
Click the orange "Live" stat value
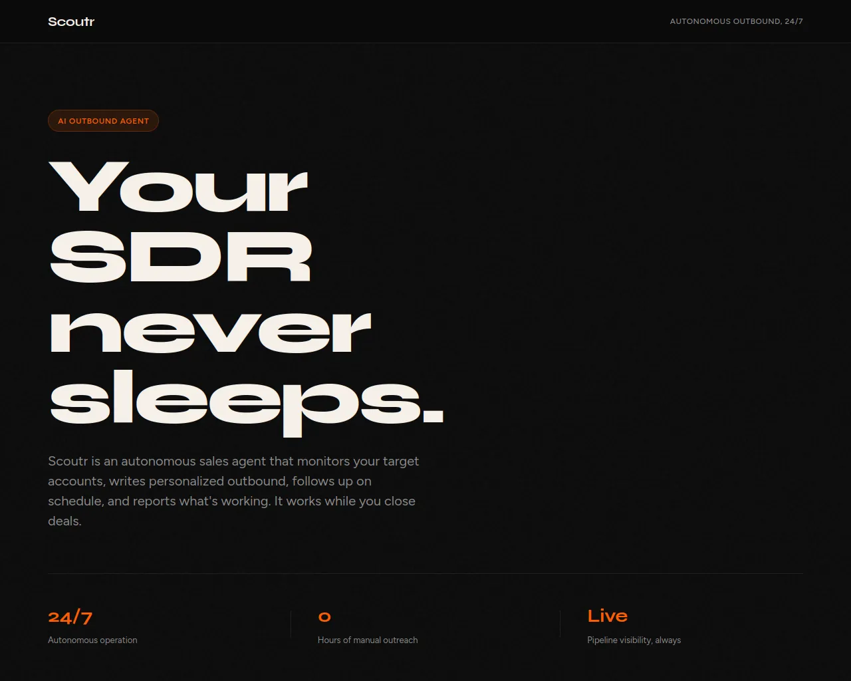(x=607, y=616)
